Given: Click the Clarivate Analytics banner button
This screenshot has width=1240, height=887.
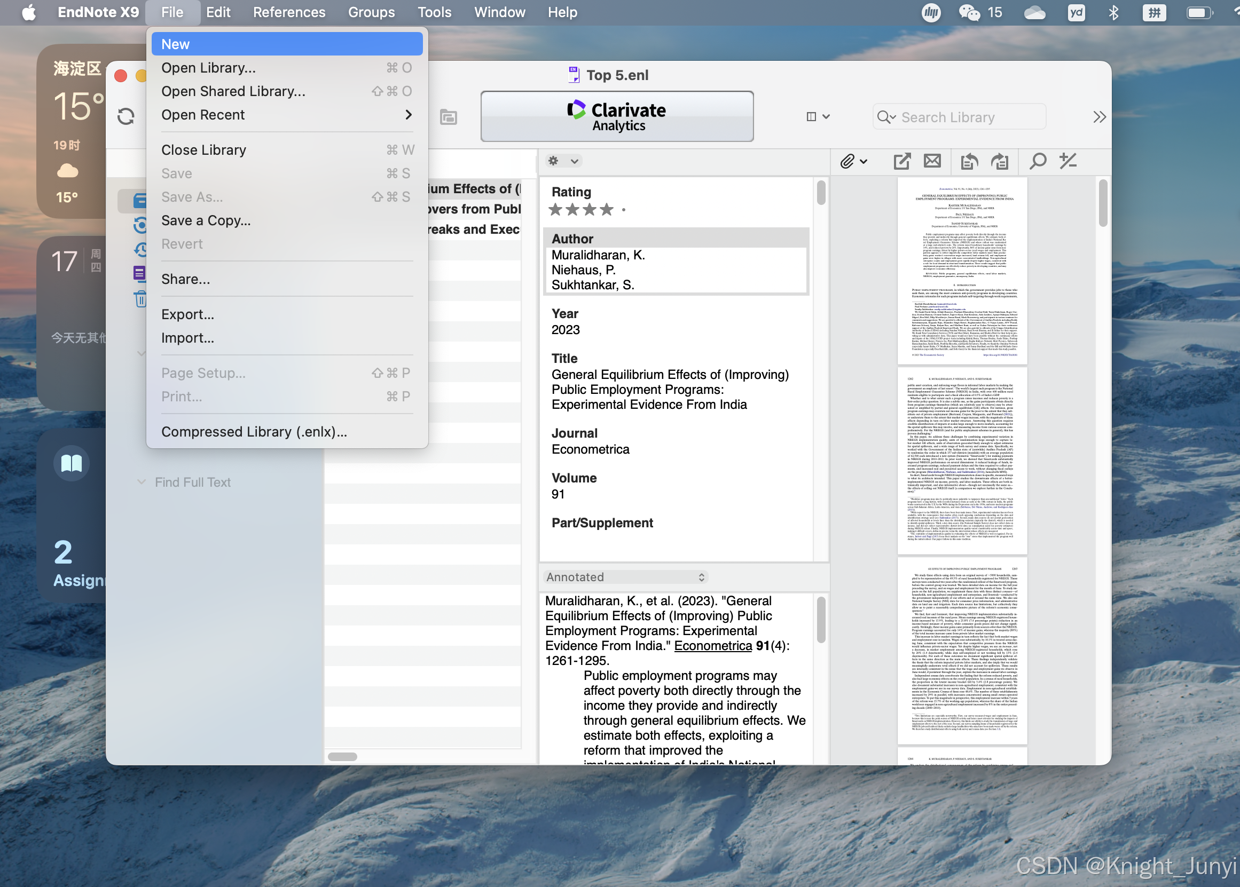Looking at the screenshot, I should pos(616,117).
